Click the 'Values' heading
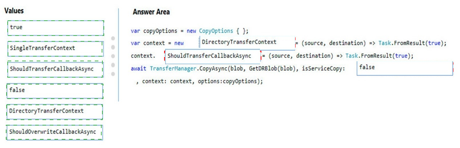The height and width of the screenshot is (148, 460). tap(14, 11)
